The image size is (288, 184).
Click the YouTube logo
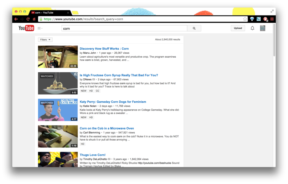[26, 28]
